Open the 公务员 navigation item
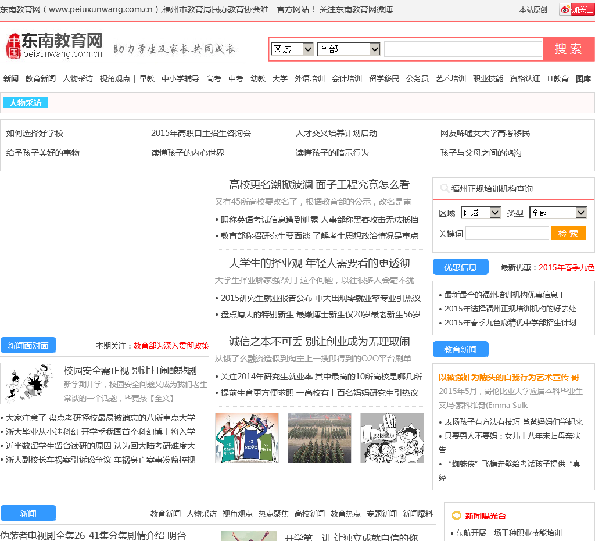Image resolution: width=595 pixels, height=541 pixels. [417, 78]
